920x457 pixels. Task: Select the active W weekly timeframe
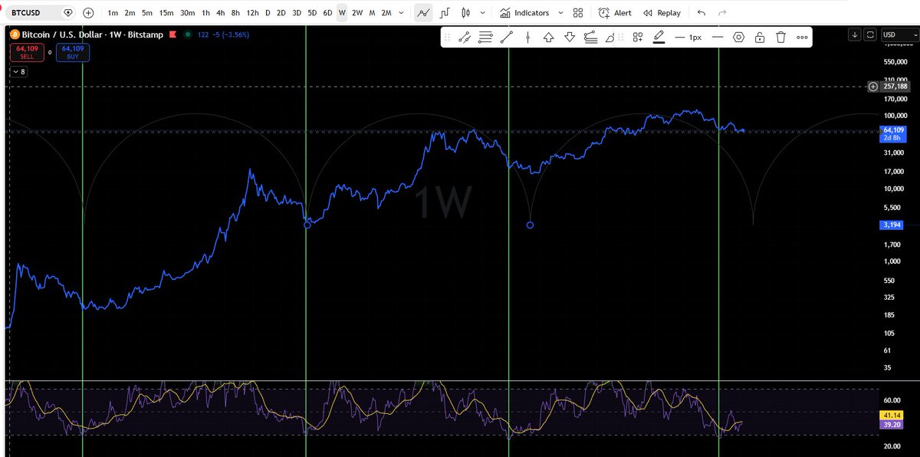342,13
